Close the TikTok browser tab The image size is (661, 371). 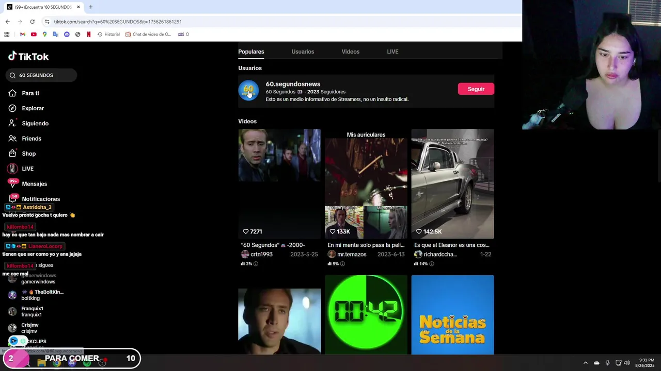tap(78, 7)
